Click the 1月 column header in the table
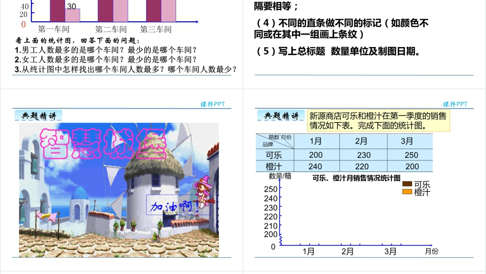The width and height of the screenshot is (486, 274). [x=317, y=141]
